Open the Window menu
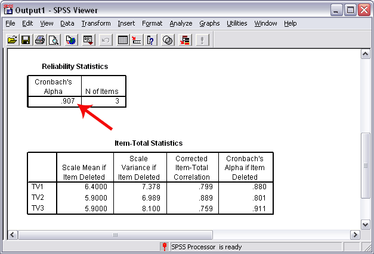Screen dimensions: 374x254 (265, 23)
